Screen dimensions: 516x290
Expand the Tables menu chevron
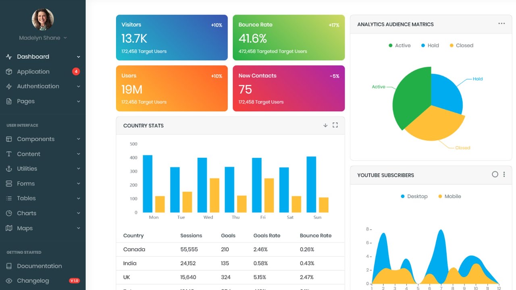pos(79,198)
